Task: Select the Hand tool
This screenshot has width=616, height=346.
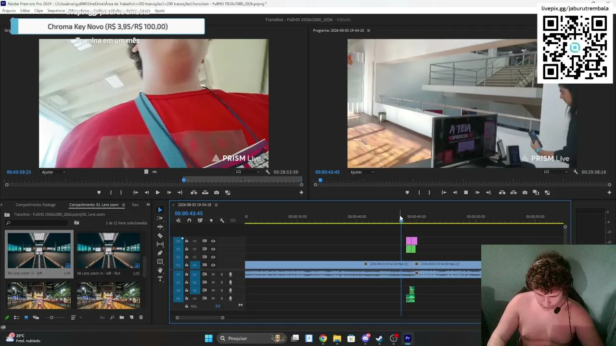Action: (160, 270)
